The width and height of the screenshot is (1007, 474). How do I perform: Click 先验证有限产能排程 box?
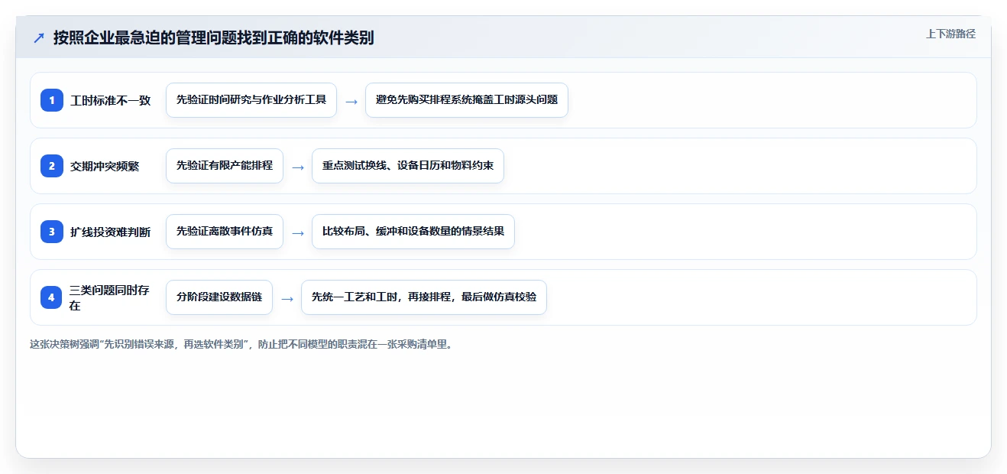[x=225, y=166]
